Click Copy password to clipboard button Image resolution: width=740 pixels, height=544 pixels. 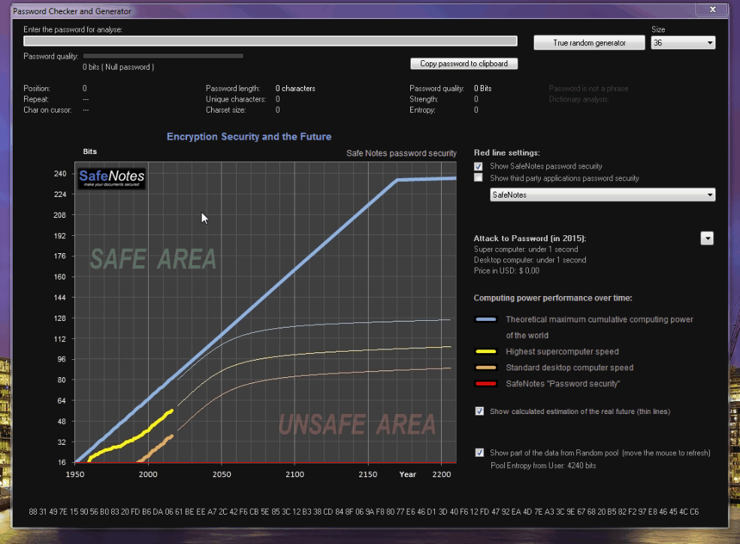pyautogui.click(x=464, y=64)
